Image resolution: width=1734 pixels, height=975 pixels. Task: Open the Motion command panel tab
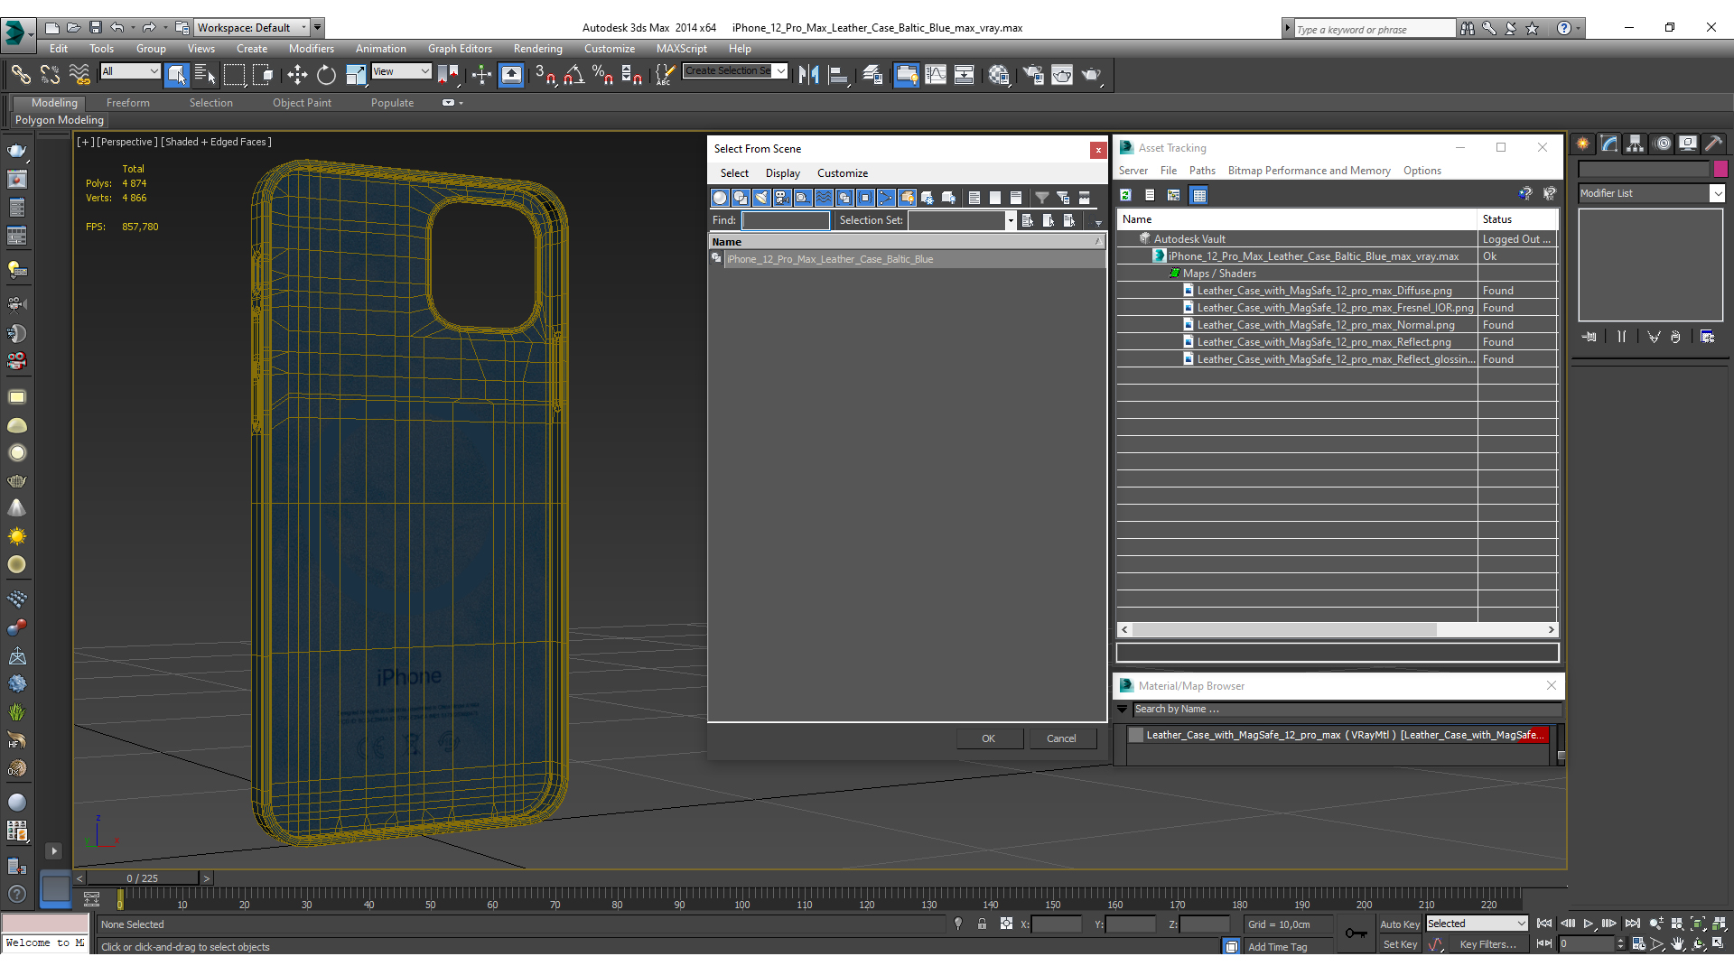(x=1662, y=144)
